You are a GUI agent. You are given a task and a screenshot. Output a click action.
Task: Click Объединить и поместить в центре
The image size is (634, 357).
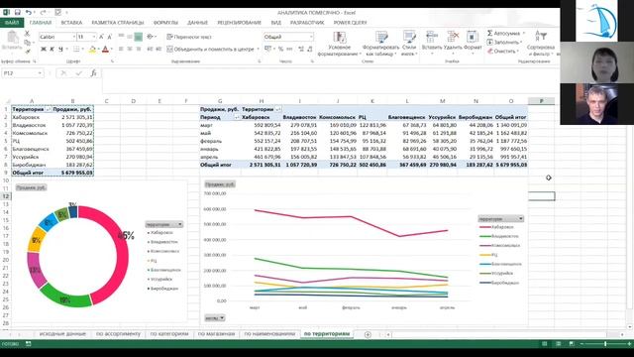point(210,49)
